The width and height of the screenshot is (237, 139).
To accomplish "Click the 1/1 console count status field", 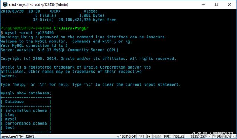I will click(141, 136).
